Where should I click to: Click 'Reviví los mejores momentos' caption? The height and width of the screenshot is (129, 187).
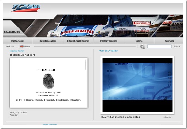pyautogui.click(x=120, y=117)
